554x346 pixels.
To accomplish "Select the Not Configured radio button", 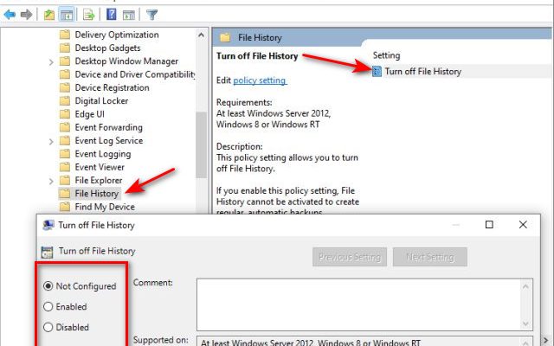I will point(48,285).
